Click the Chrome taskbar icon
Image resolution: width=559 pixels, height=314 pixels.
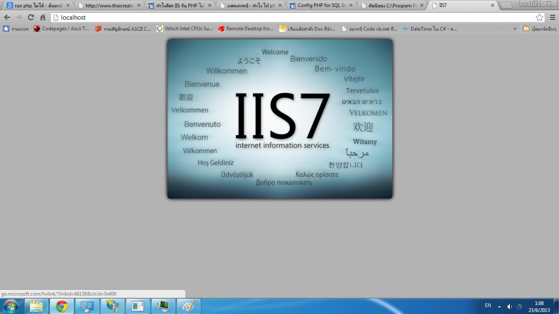(x=62, y=306)
